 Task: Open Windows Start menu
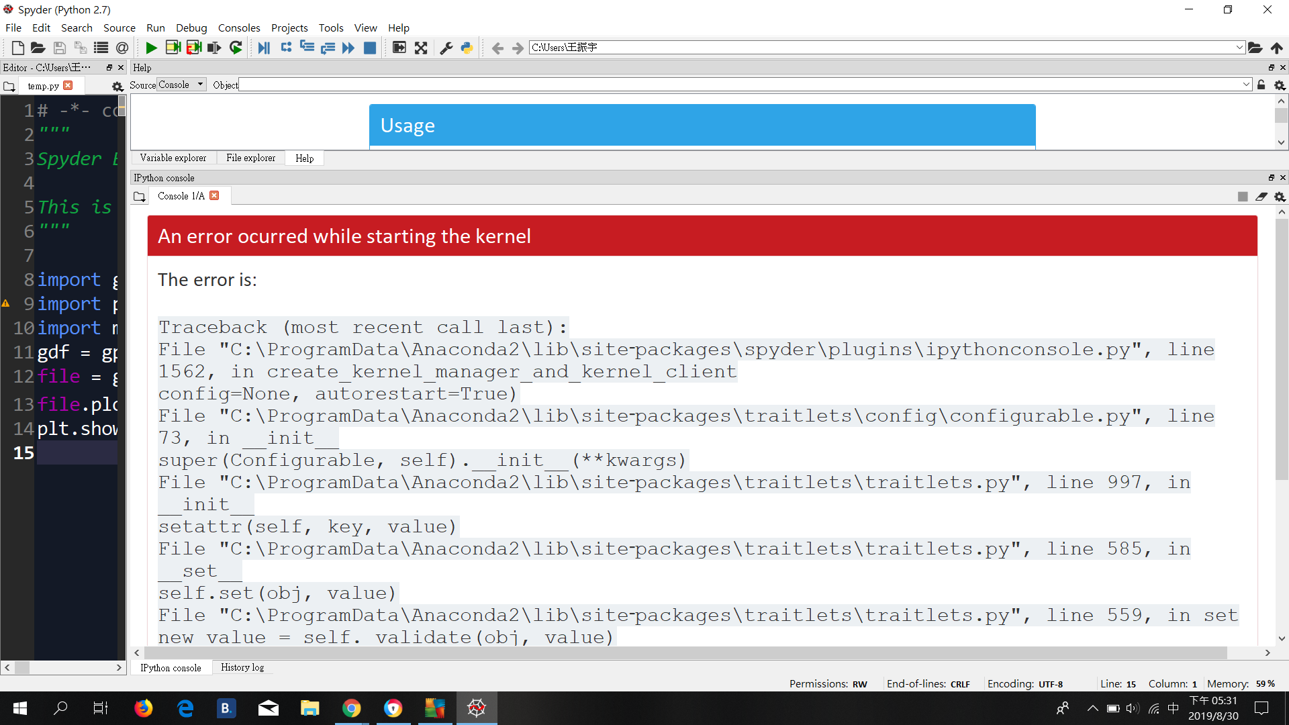click(20, 708)
